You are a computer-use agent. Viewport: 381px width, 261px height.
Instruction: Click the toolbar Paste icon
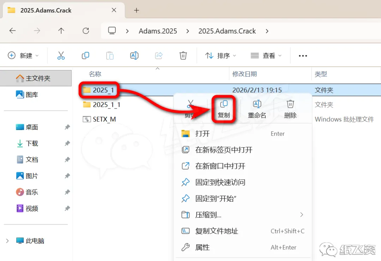110,56
